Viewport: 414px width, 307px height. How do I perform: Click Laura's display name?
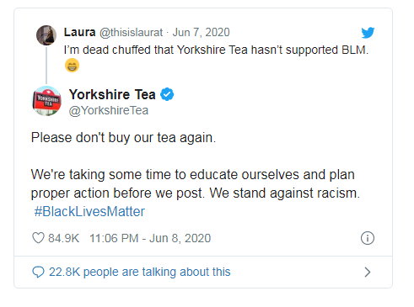79,32
